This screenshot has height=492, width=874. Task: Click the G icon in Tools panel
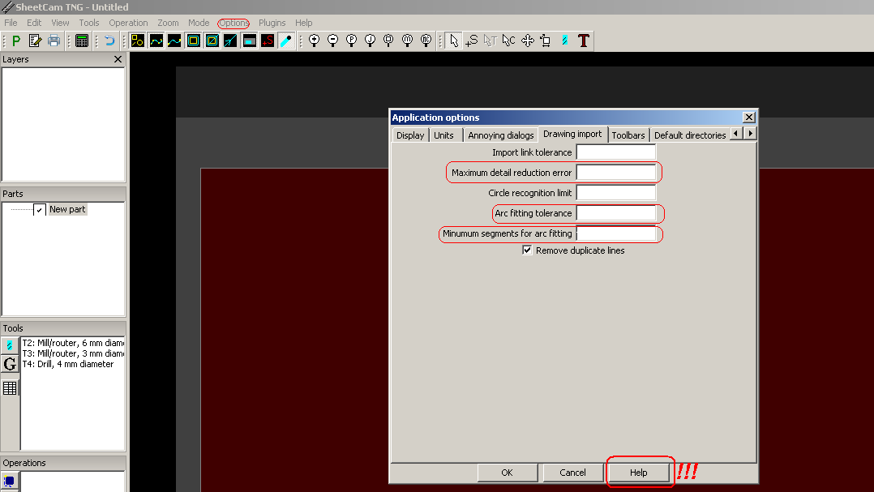(10, 365)
